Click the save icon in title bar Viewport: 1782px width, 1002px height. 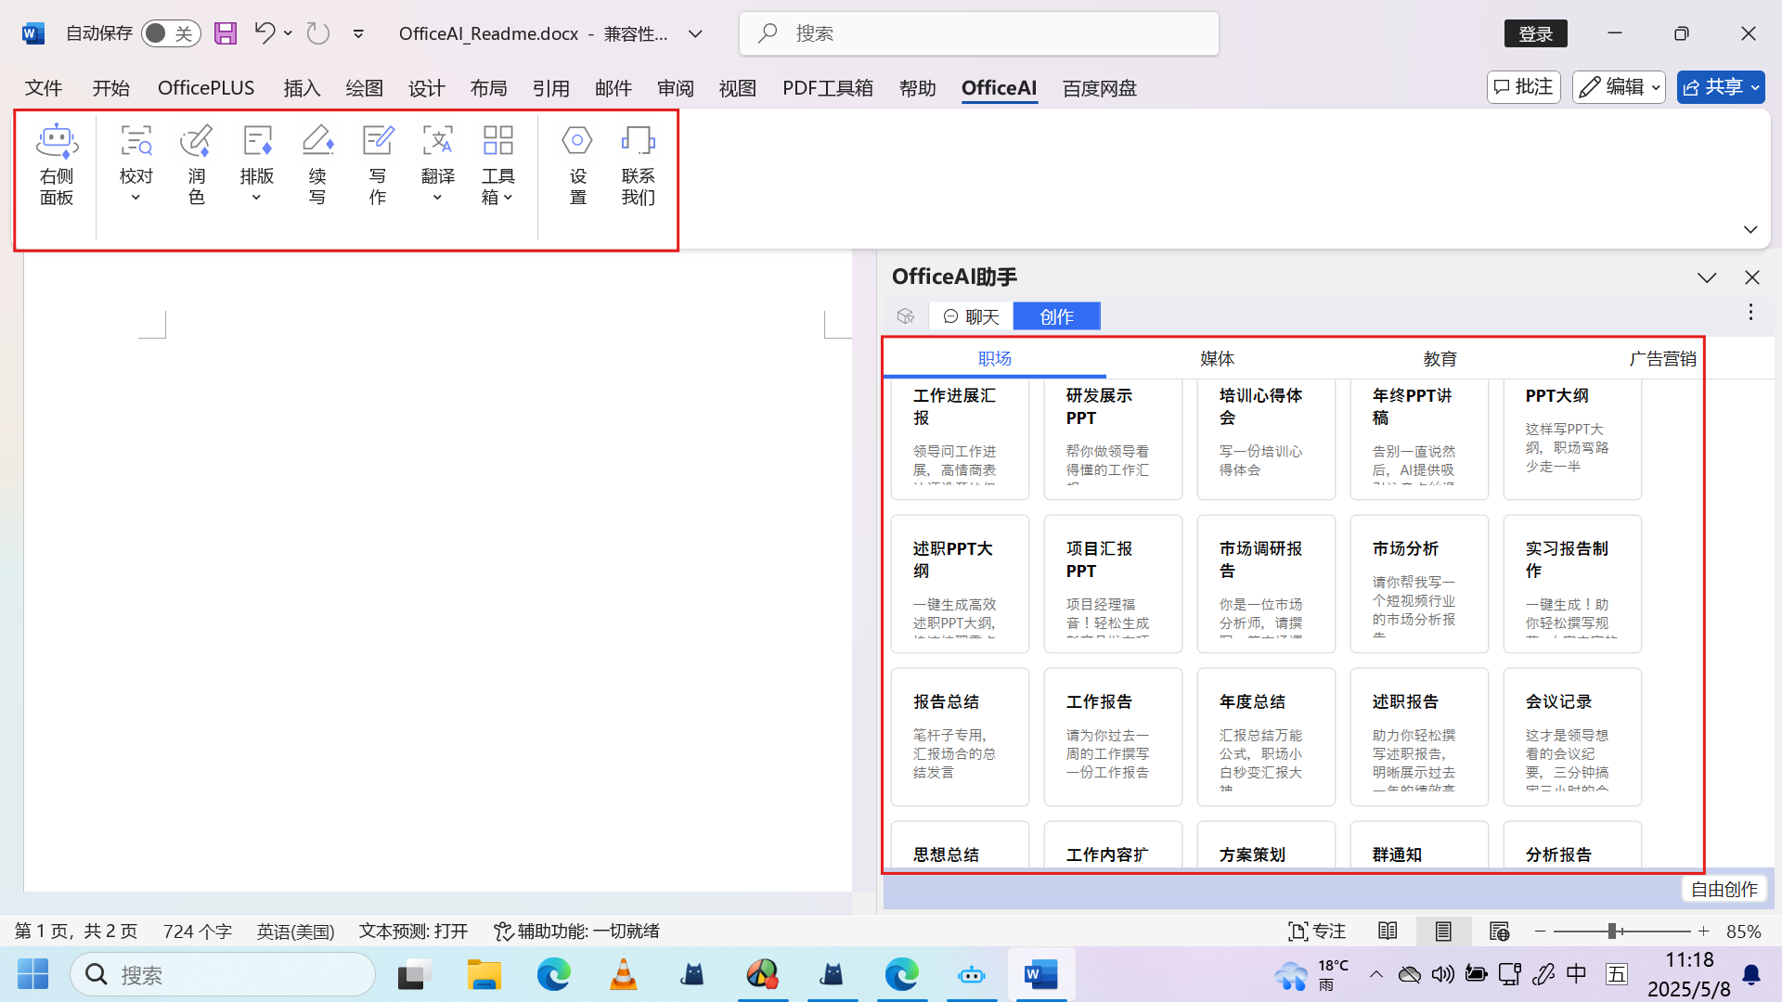(226, 33)
